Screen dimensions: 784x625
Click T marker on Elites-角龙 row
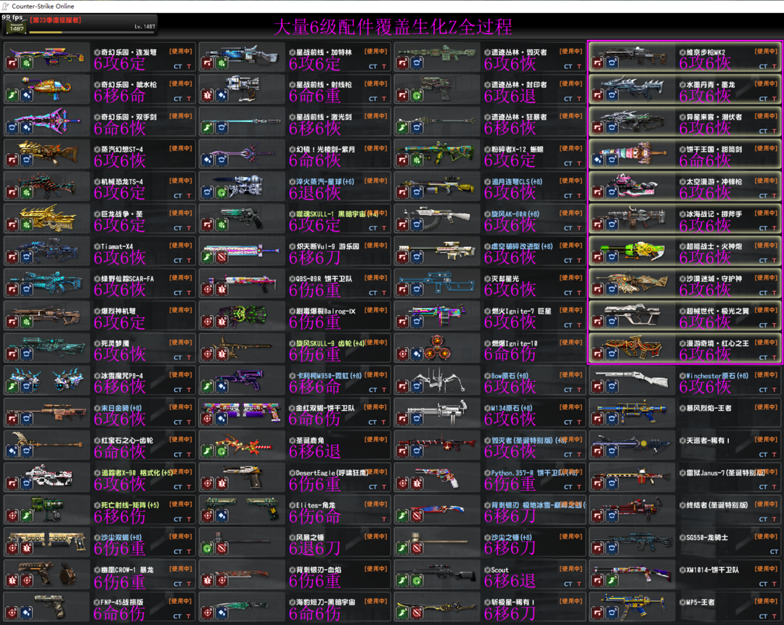pos(384,519)
